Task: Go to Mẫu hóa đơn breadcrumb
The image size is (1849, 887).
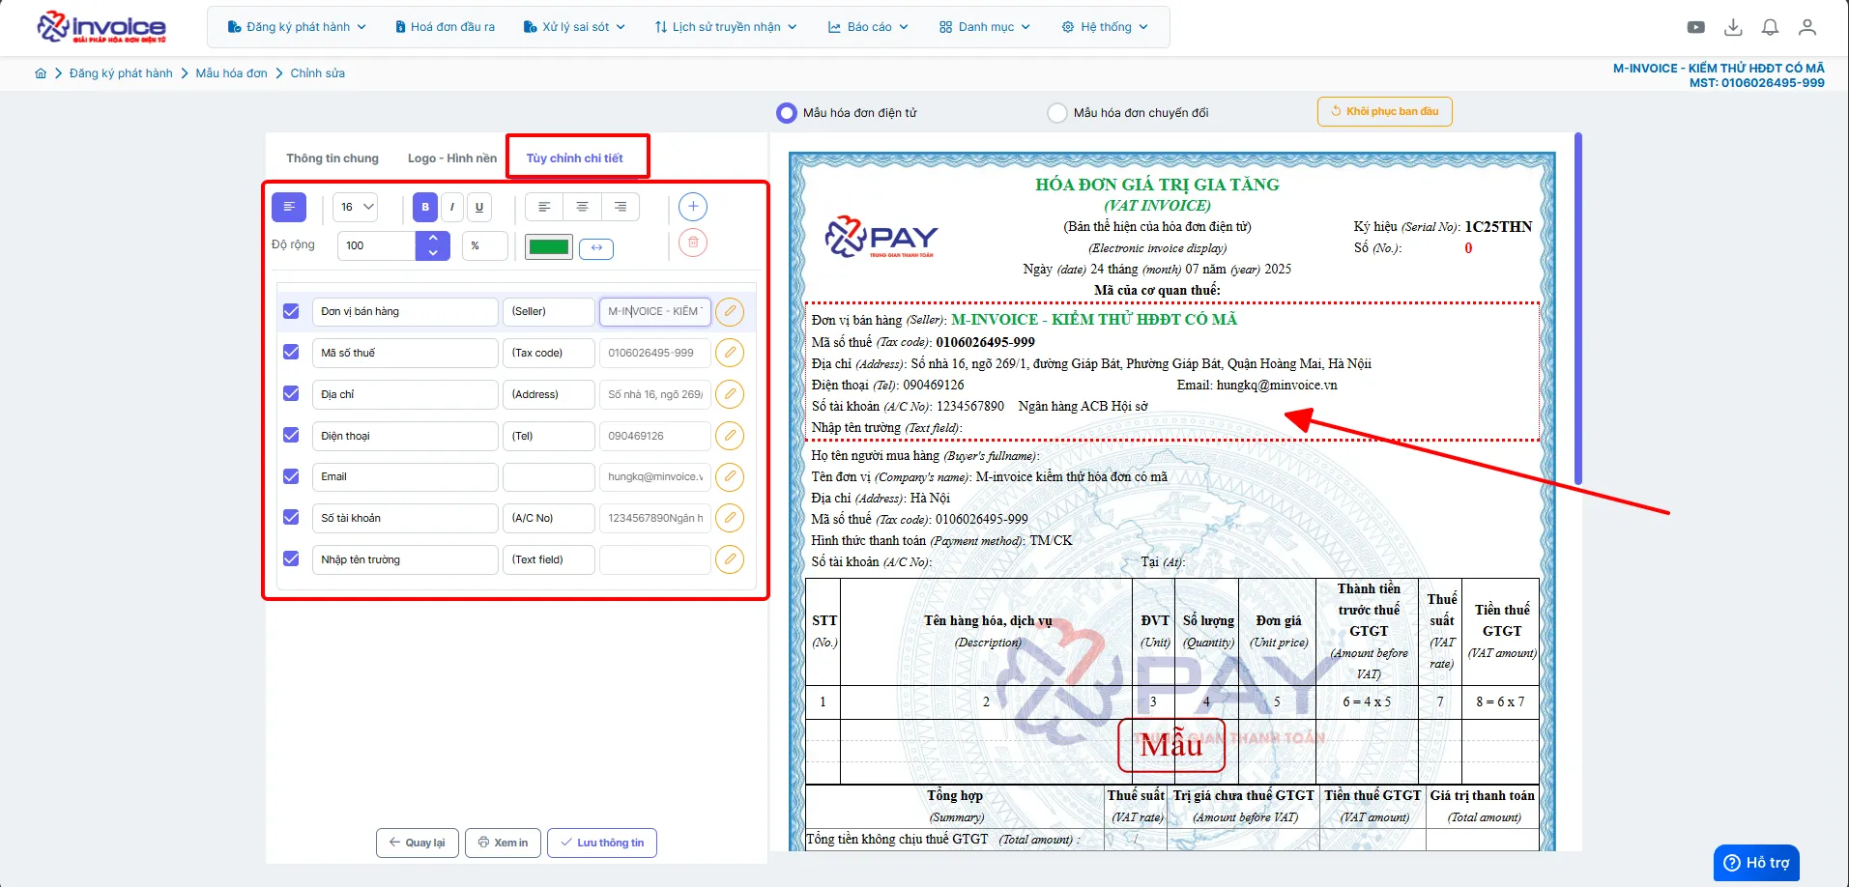Action: (232, 73)
